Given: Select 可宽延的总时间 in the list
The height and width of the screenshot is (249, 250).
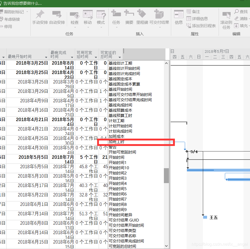Looking at the screenshot, I should coord(122,246).
